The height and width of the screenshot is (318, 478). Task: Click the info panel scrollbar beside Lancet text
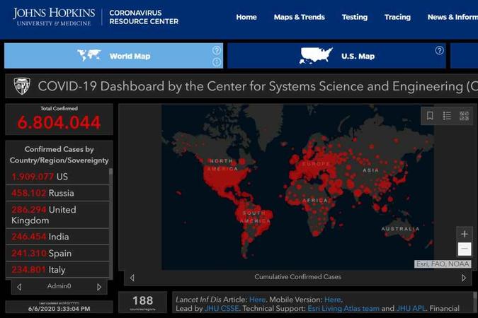pyautogui.click(x=475, y=302)
